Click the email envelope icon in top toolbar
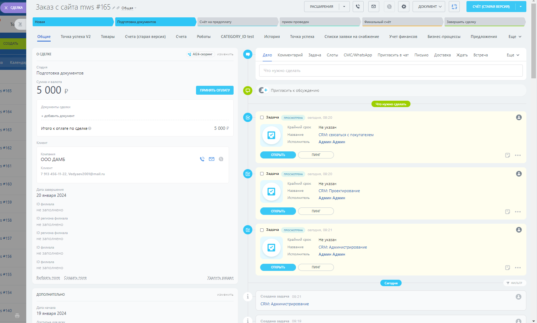This screenshot has height=323, width=537. pos(374,7)
